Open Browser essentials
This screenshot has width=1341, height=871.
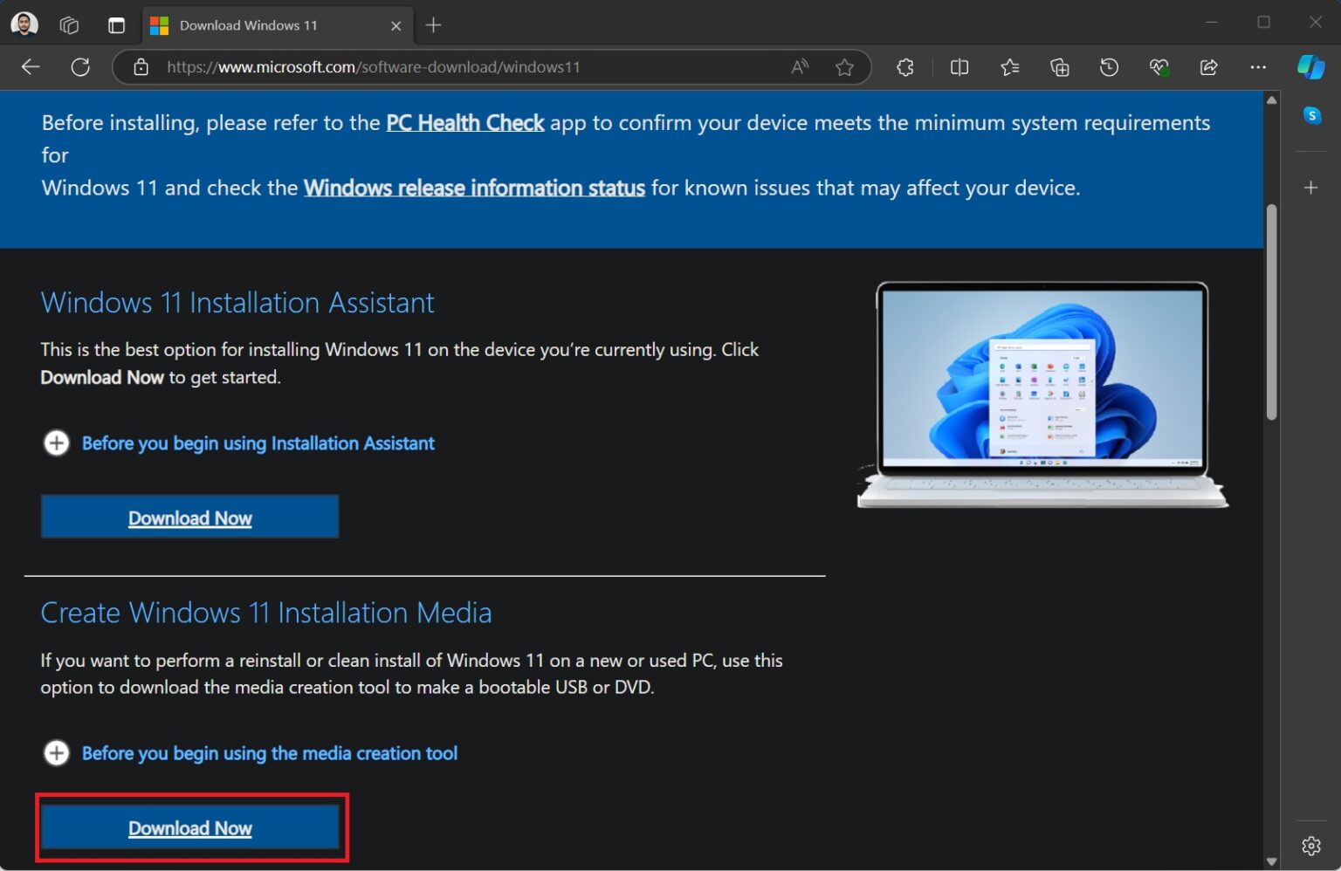coord(1159,66)
